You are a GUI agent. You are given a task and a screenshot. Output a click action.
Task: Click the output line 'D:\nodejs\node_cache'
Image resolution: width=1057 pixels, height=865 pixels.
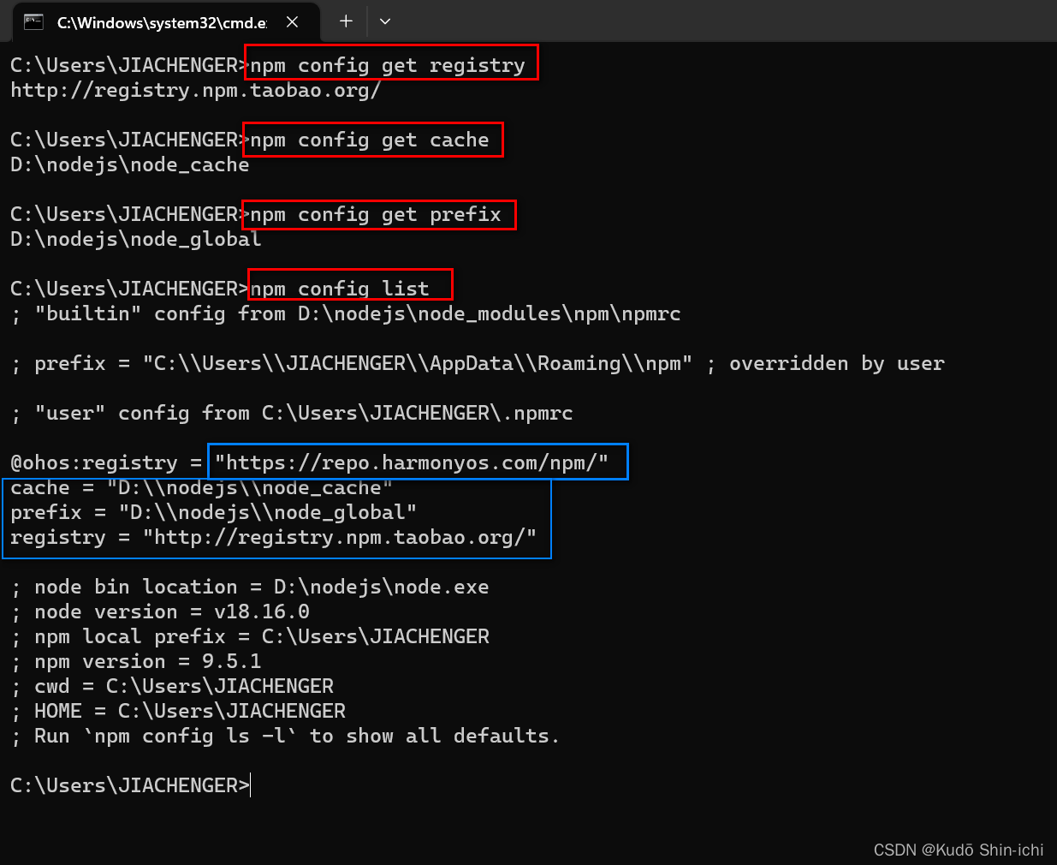[130, 165]
